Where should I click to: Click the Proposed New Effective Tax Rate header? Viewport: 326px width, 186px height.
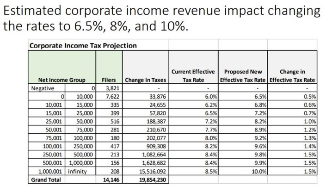(x=243, y=67)
